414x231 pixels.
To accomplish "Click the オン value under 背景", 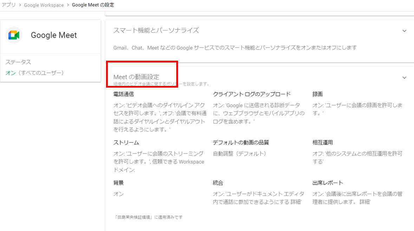I will (x=119, y=194).
